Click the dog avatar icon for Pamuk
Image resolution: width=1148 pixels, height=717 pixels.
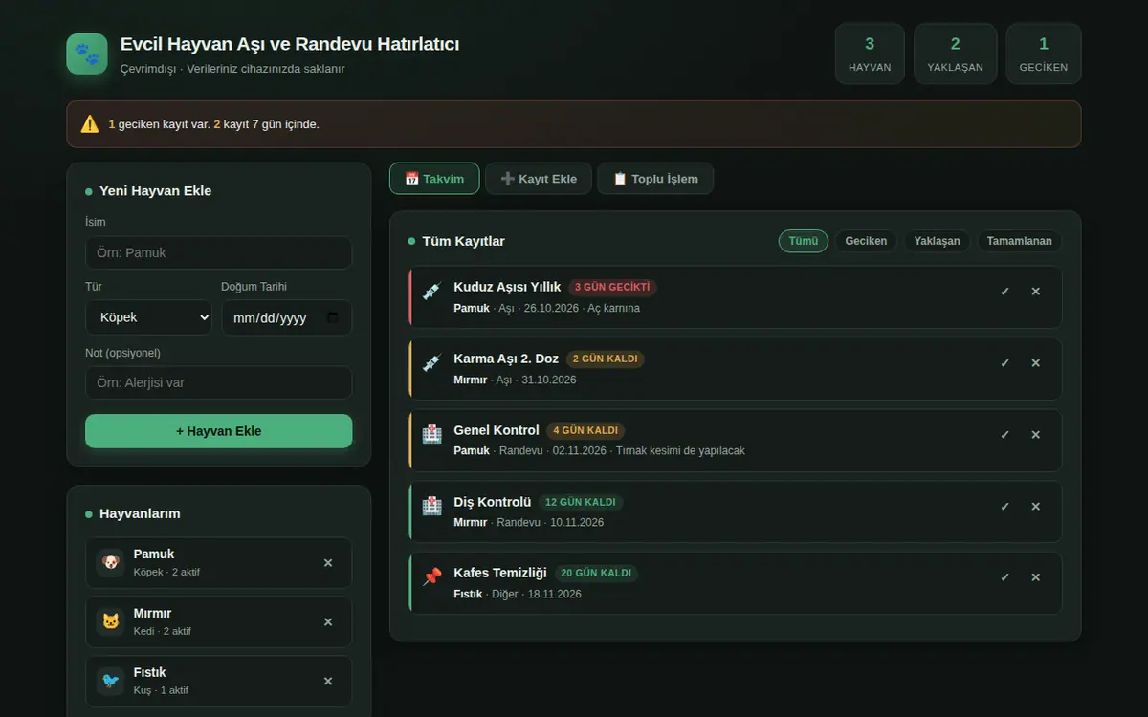[111, 563]
